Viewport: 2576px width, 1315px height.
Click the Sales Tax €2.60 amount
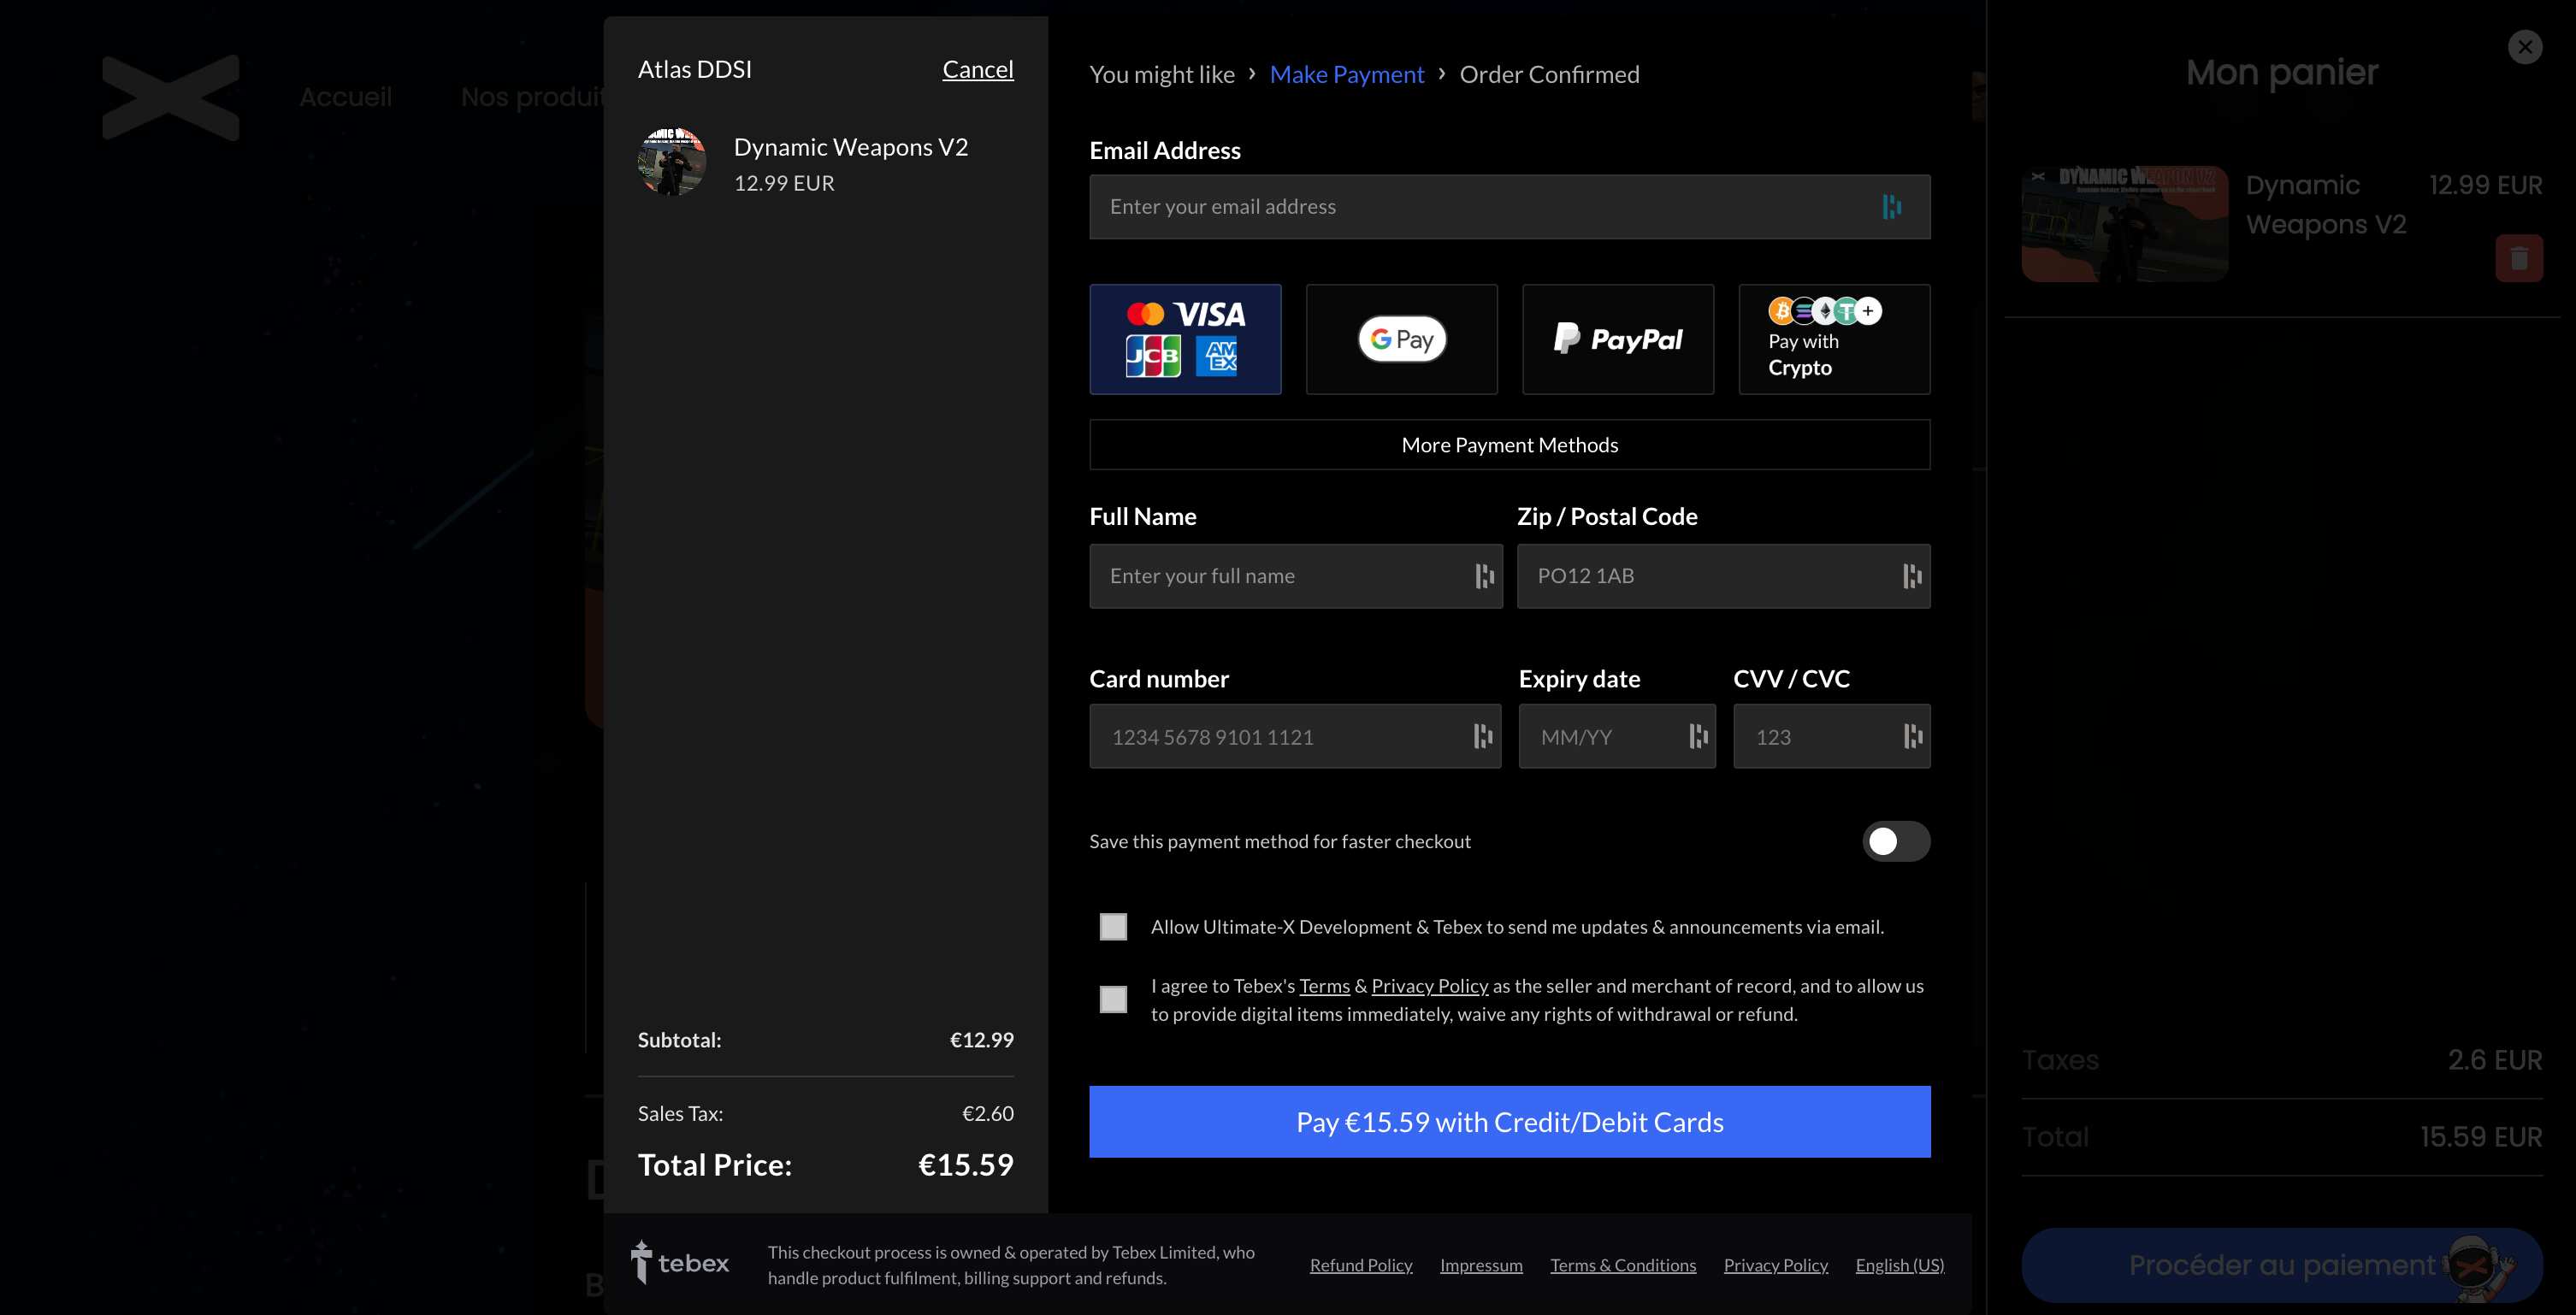[x=987, y=1113]
